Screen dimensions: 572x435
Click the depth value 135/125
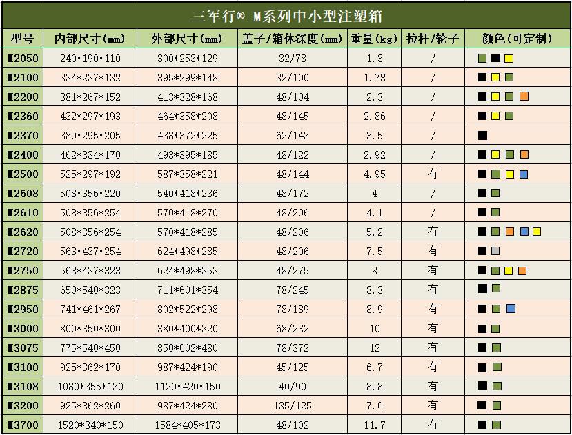click(293, 405)
